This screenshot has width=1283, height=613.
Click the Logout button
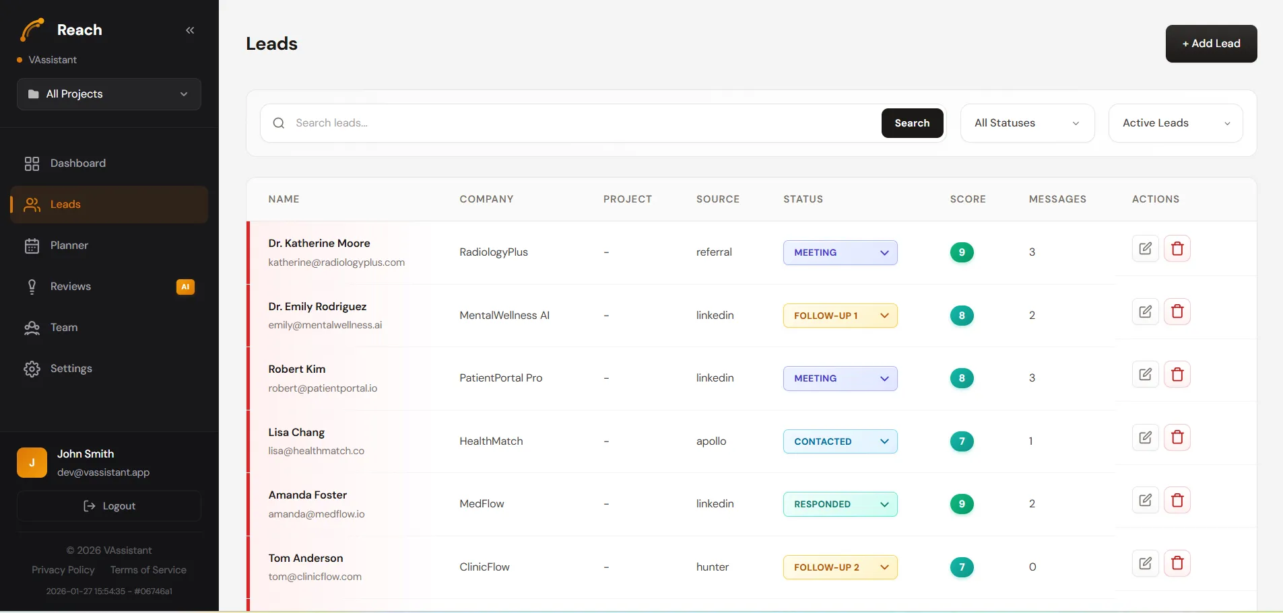pyautogui.click(x=109, y=506)
